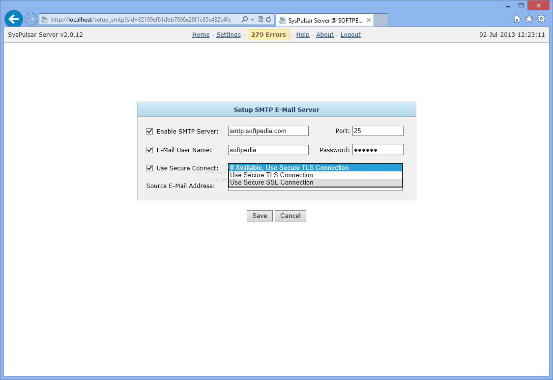Click the Setup SMTP E-Mail Server heading
The width and height of the screenshot is (553, 380).
[x=276, y=109]
